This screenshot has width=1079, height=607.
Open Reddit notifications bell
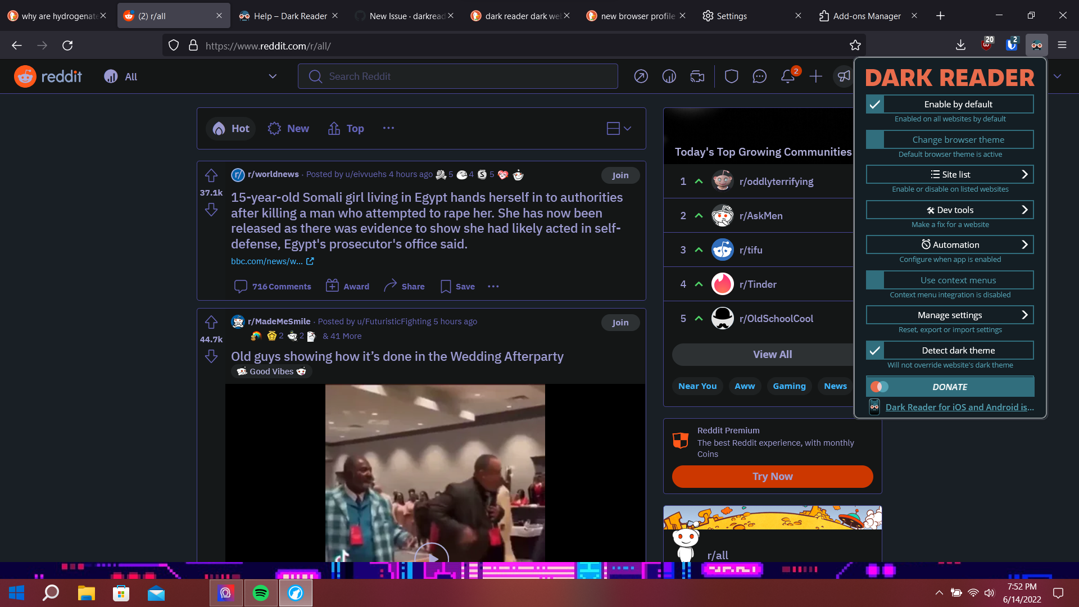pyautogui.click(x=788, y=76)
